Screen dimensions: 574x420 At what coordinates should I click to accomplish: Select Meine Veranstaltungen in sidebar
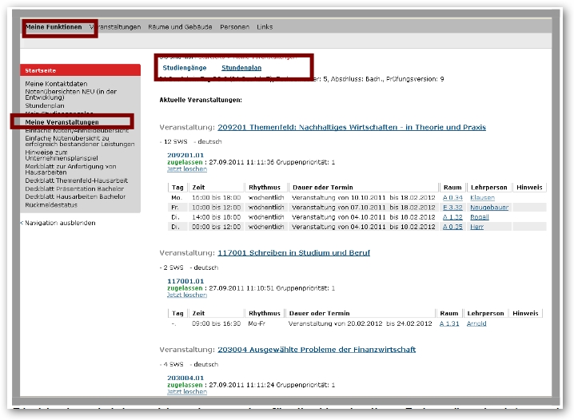(x=62, y=122)
